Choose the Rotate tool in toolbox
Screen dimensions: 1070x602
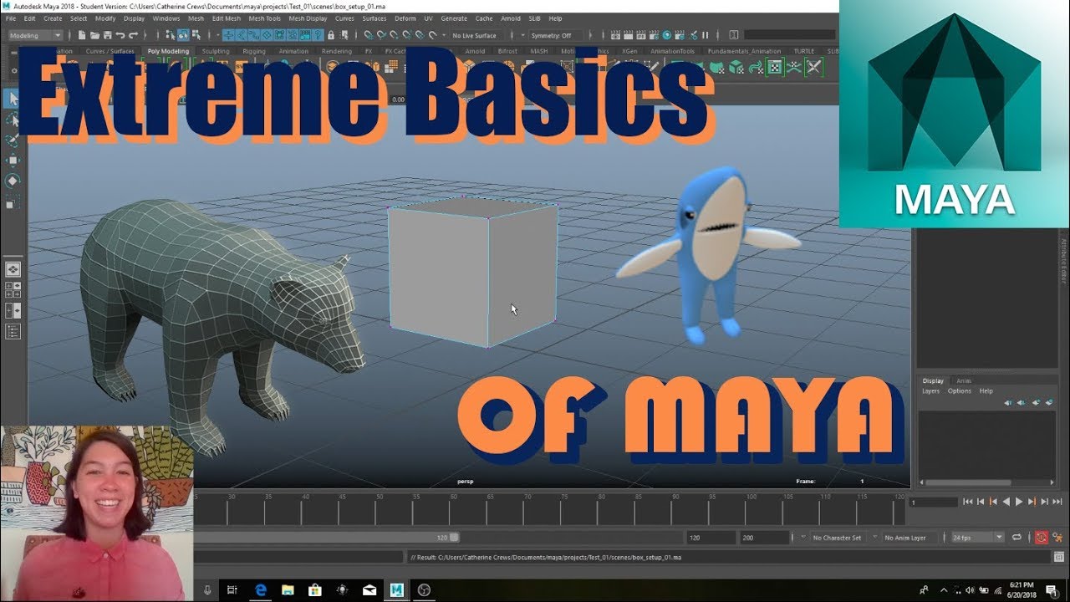click(13, 181)
